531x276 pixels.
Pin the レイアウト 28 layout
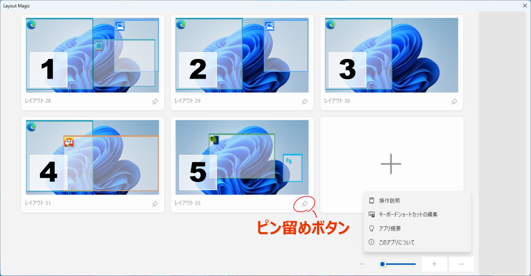coord(155,102)
